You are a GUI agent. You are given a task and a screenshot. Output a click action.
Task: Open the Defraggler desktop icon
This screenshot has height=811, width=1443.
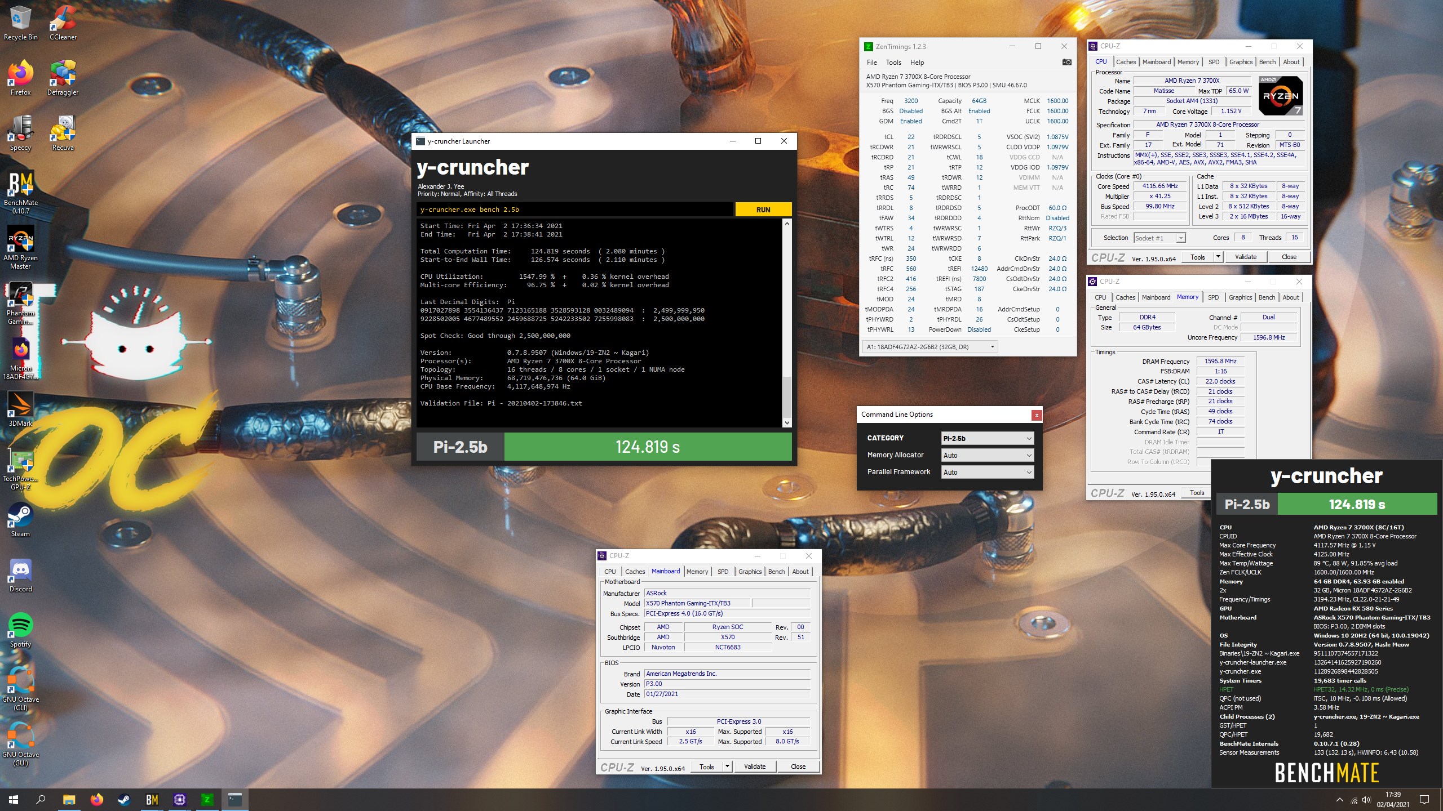63,78
